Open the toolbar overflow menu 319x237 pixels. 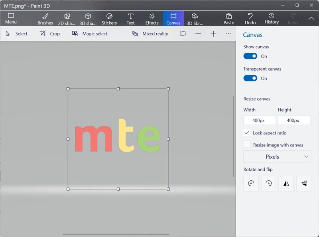pyautogui.click(x=228, y=34)
